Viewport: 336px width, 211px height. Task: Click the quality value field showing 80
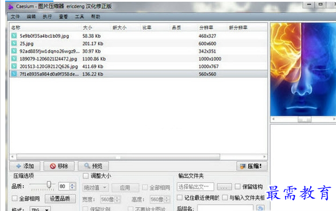click(x=64, y=186)
